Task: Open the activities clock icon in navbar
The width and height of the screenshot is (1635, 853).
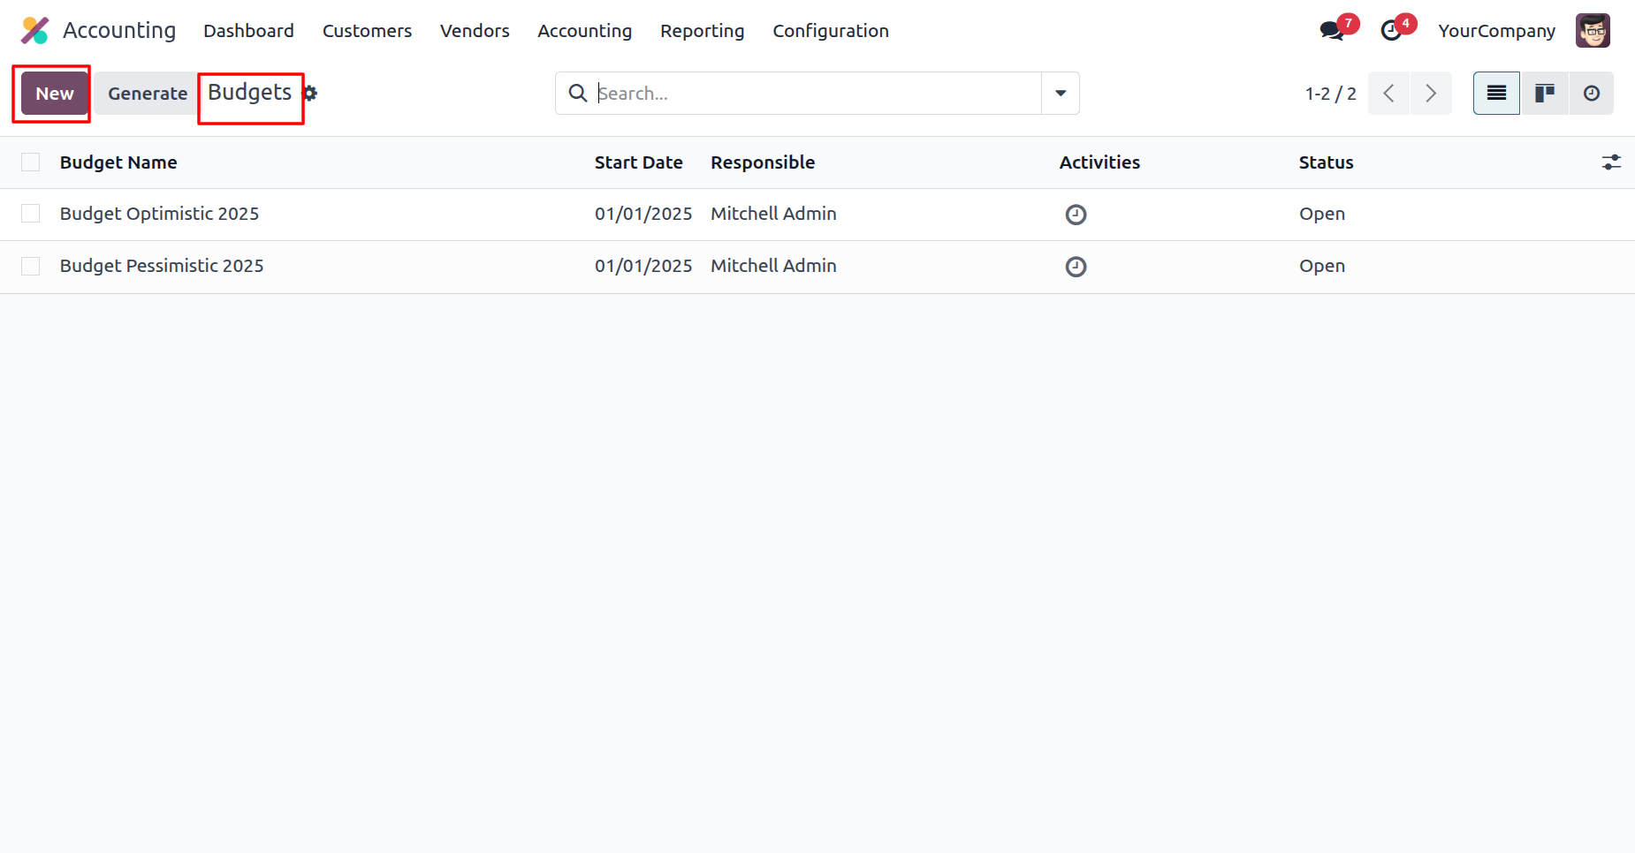Action: point(1391,31)
